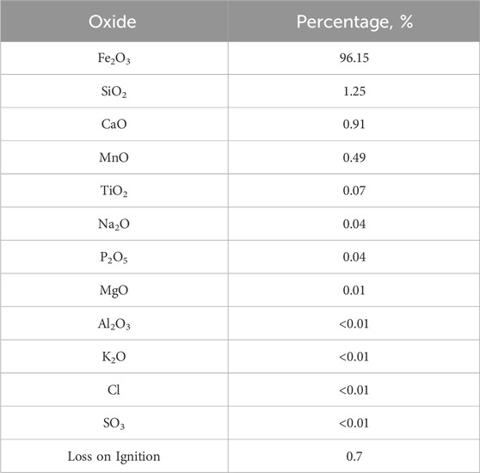
Task: Select the 96.15 percentage value
Action: tap(354, 58)
